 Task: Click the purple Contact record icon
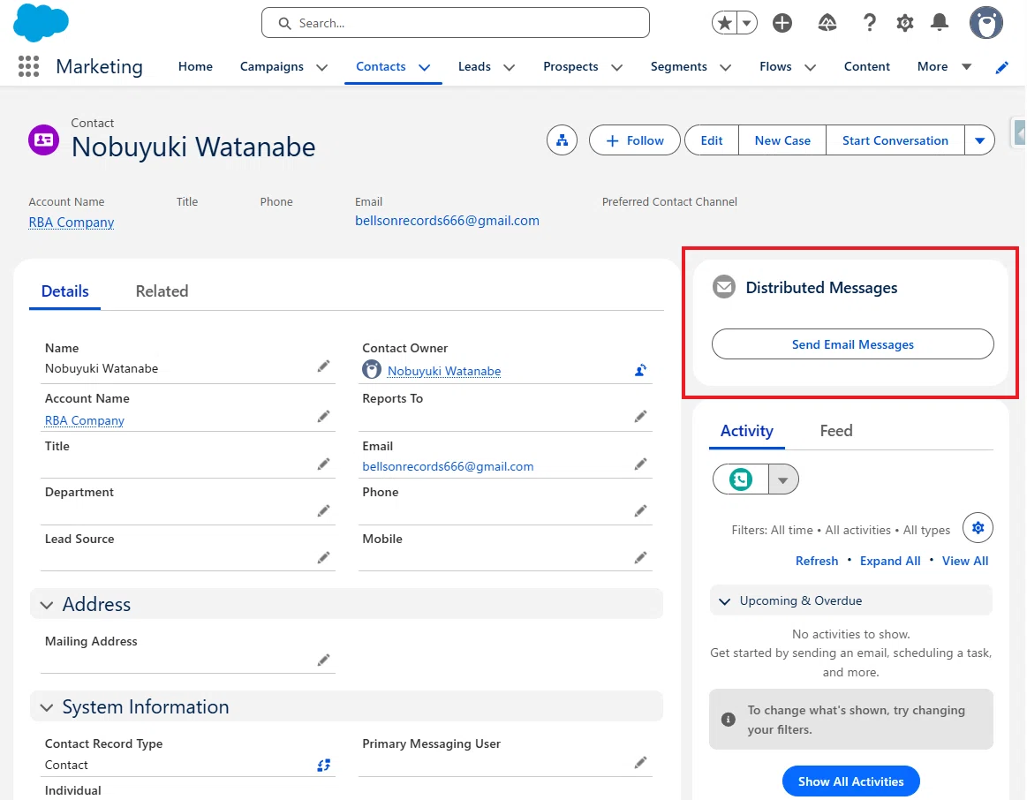[x=44, y=140]
